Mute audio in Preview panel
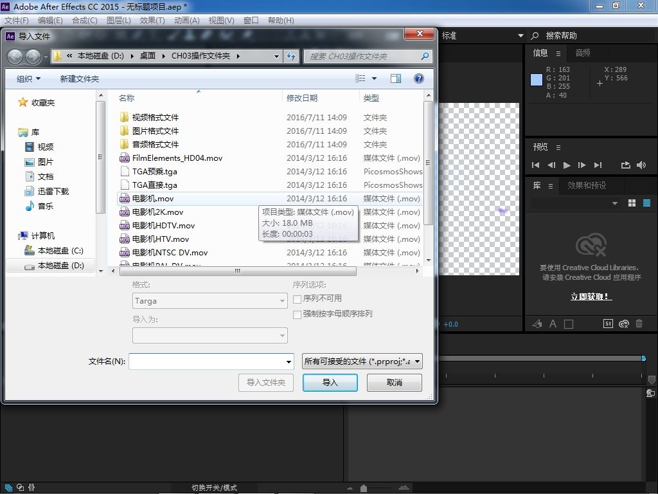This screenshot has width=658, height=494. [641, 165]
